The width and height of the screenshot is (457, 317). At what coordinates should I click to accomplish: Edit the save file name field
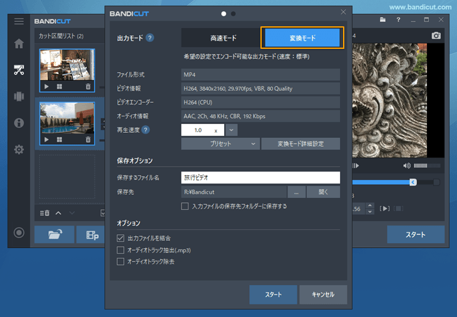[260, 177]
